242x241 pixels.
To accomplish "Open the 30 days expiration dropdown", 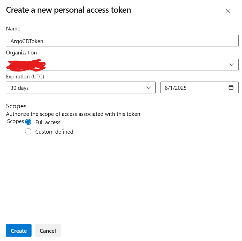I will (81, 87).
